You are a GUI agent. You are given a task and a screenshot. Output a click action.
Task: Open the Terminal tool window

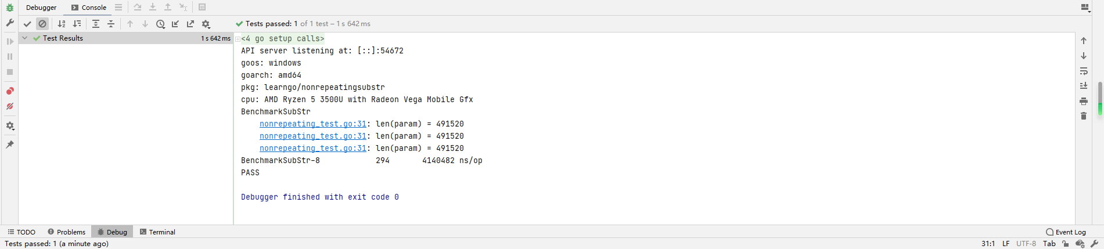(x=157, y=232)
